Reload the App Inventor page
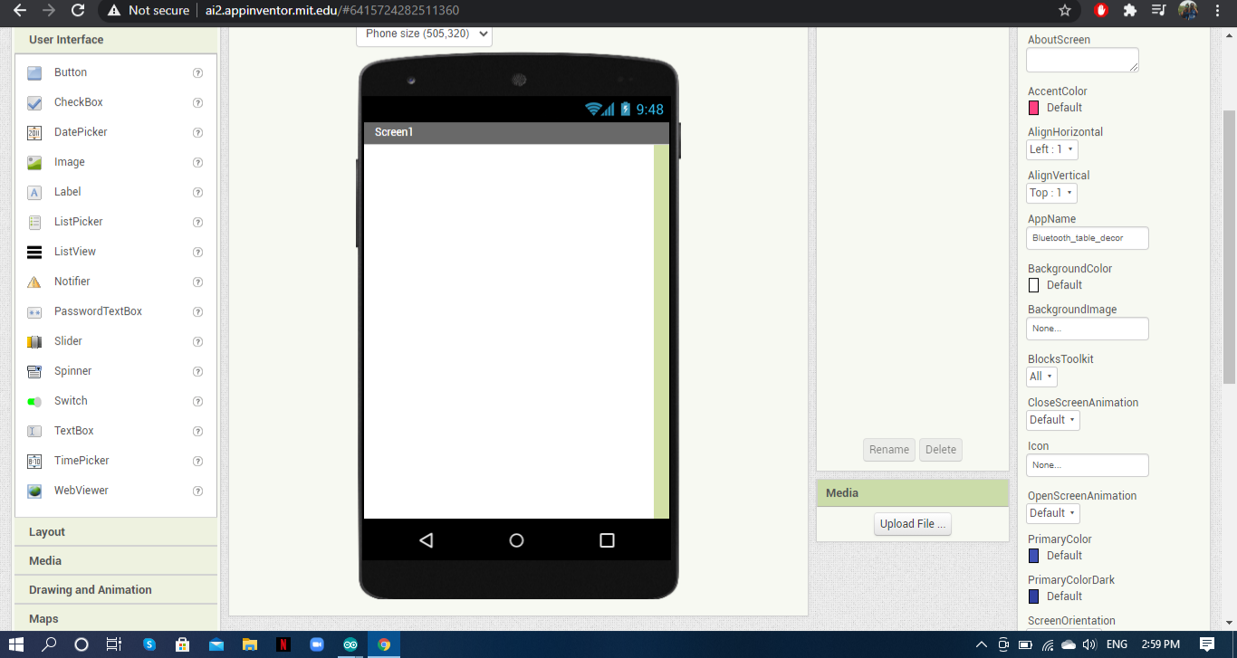This screenshot has height=658, width=1237. coord(78,11)
